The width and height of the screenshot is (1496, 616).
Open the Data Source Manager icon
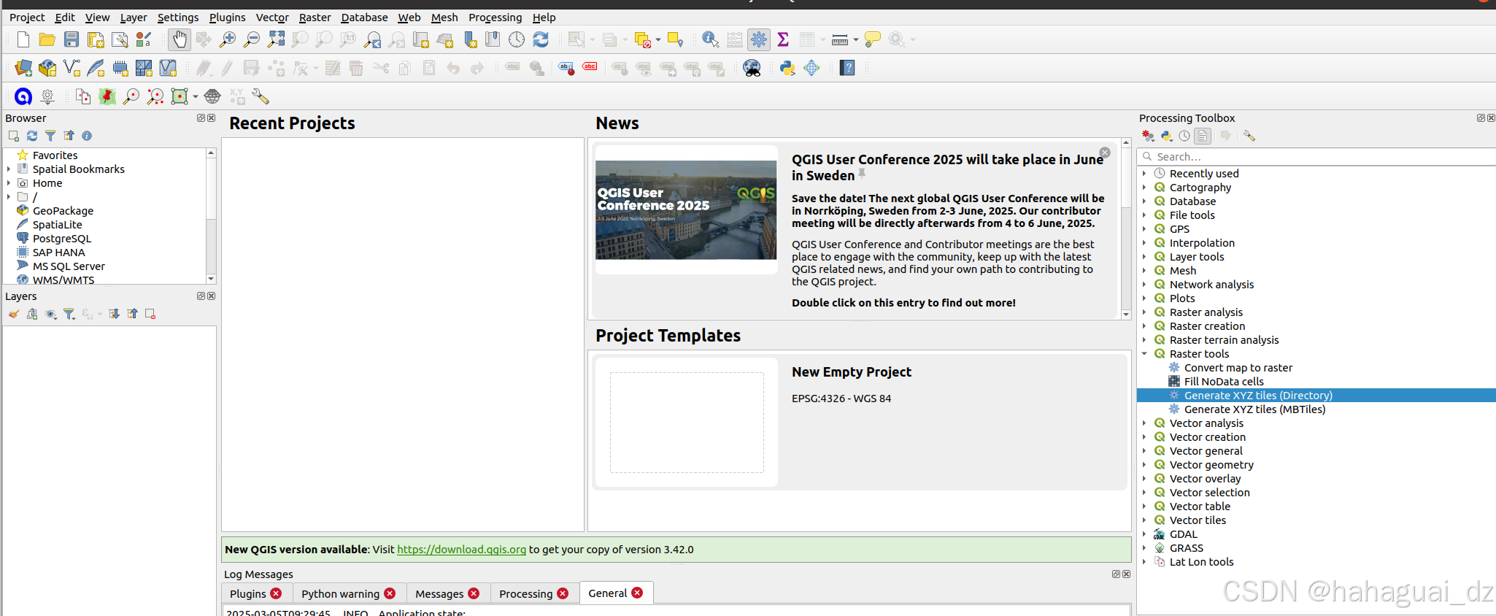[x=23, y=68]
